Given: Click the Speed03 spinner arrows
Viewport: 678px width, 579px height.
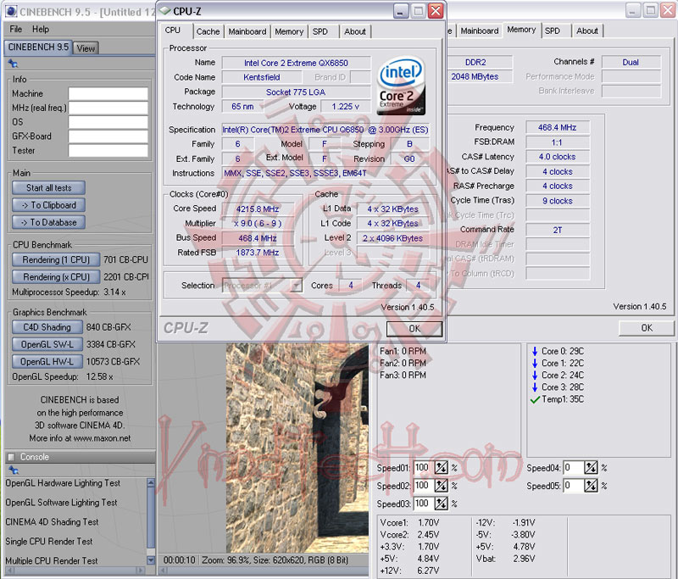Looking at the screenshot, I should pyautogui.click(x=441, y=504).
